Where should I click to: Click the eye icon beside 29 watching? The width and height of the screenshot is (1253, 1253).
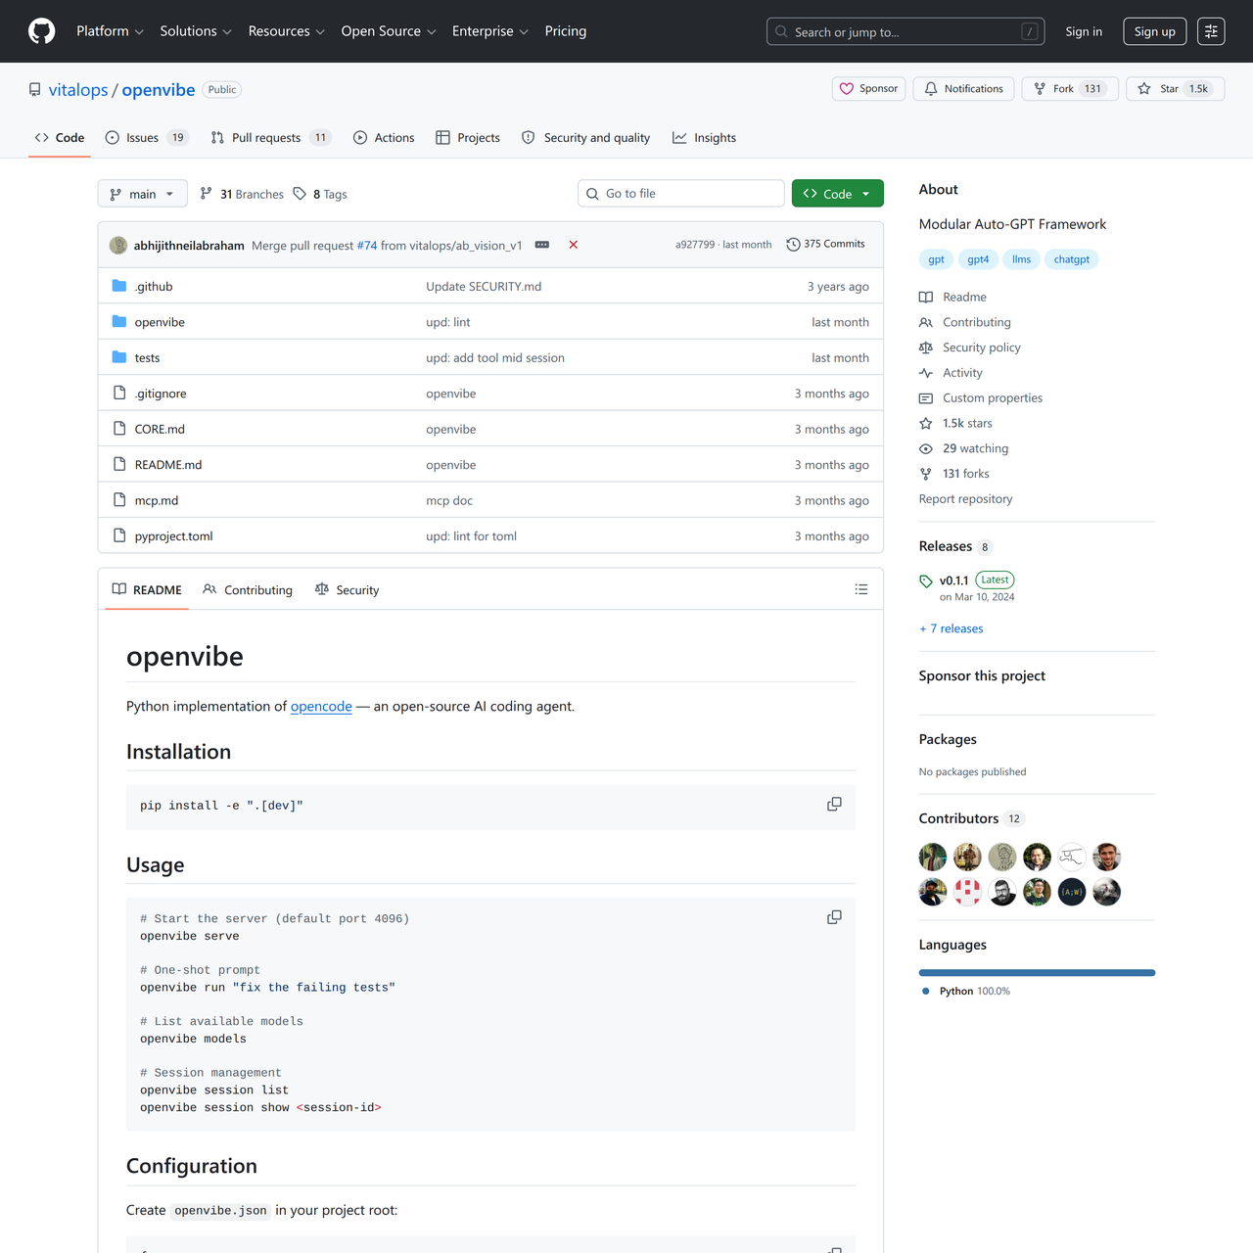click(x=926, y=449)
